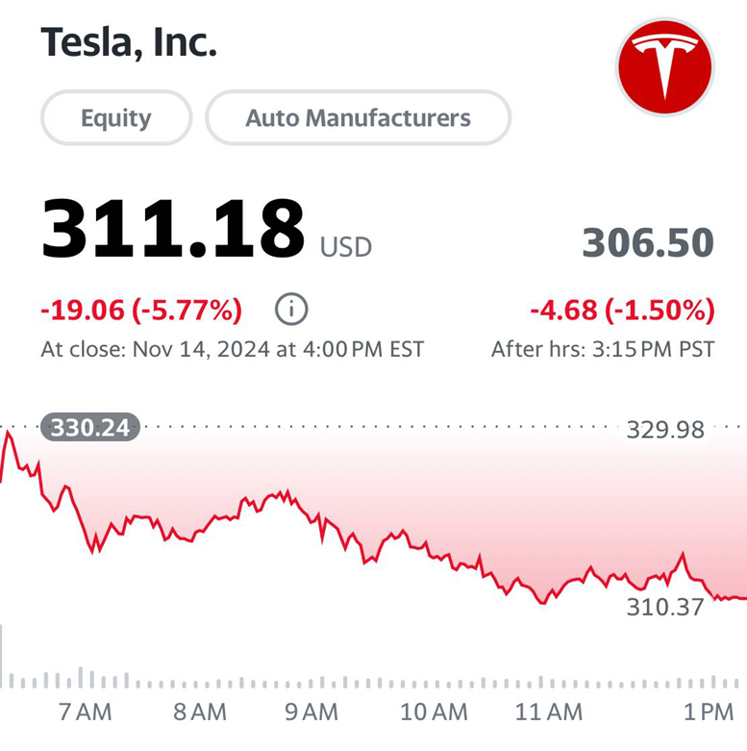
Task: Open the Auto Manufacturers category pill
Action: click(359, 117)
